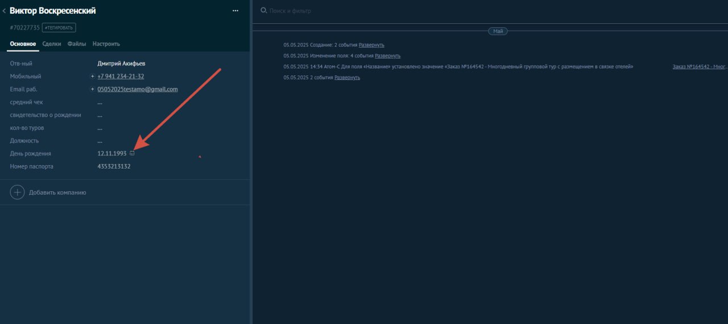Click the Email раб. field label
Viewport: 728px width, 324px height.
(x=23, y=89)
